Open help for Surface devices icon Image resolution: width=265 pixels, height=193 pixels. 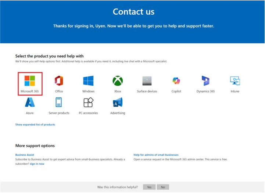tap(147, 81)
